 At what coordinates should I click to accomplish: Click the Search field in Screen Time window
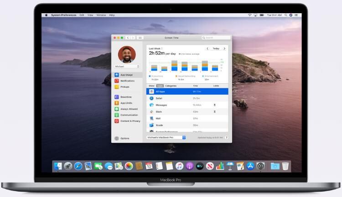[216, 38]
